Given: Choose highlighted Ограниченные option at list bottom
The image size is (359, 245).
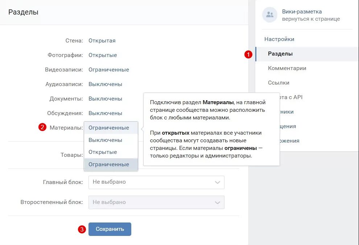Looking at the screenshot, I should (111, 164).
